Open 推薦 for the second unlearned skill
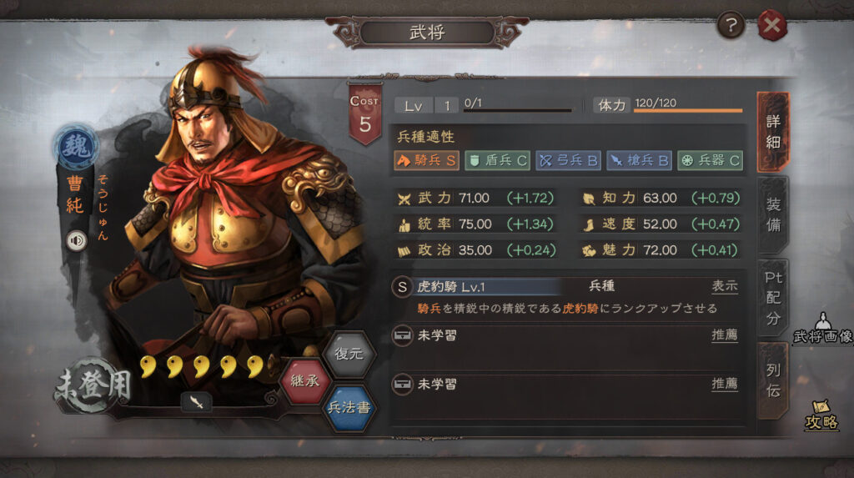Viewport: 854px width, 478px height. click(x=725, y=384)
